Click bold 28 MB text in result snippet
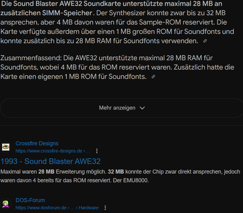Screen dimensions: 243x213 point(46,172)
